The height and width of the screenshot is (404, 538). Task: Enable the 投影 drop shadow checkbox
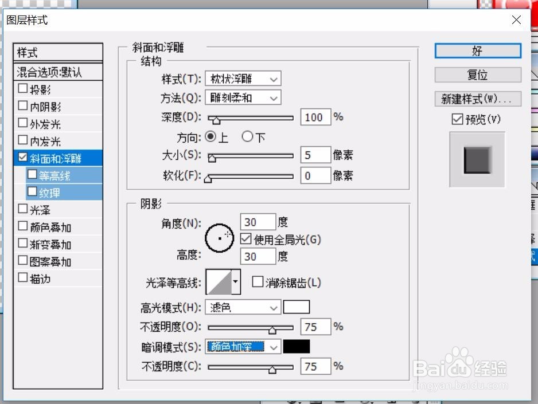tap(22, 88)
